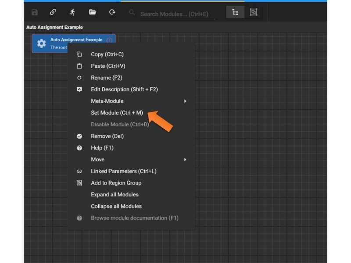Click the link icon beside Linked Parameters
351x263 pixels.
point(79,171)
